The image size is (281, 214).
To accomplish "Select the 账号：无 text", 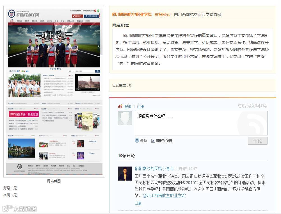I will click(x=10, y=188).
